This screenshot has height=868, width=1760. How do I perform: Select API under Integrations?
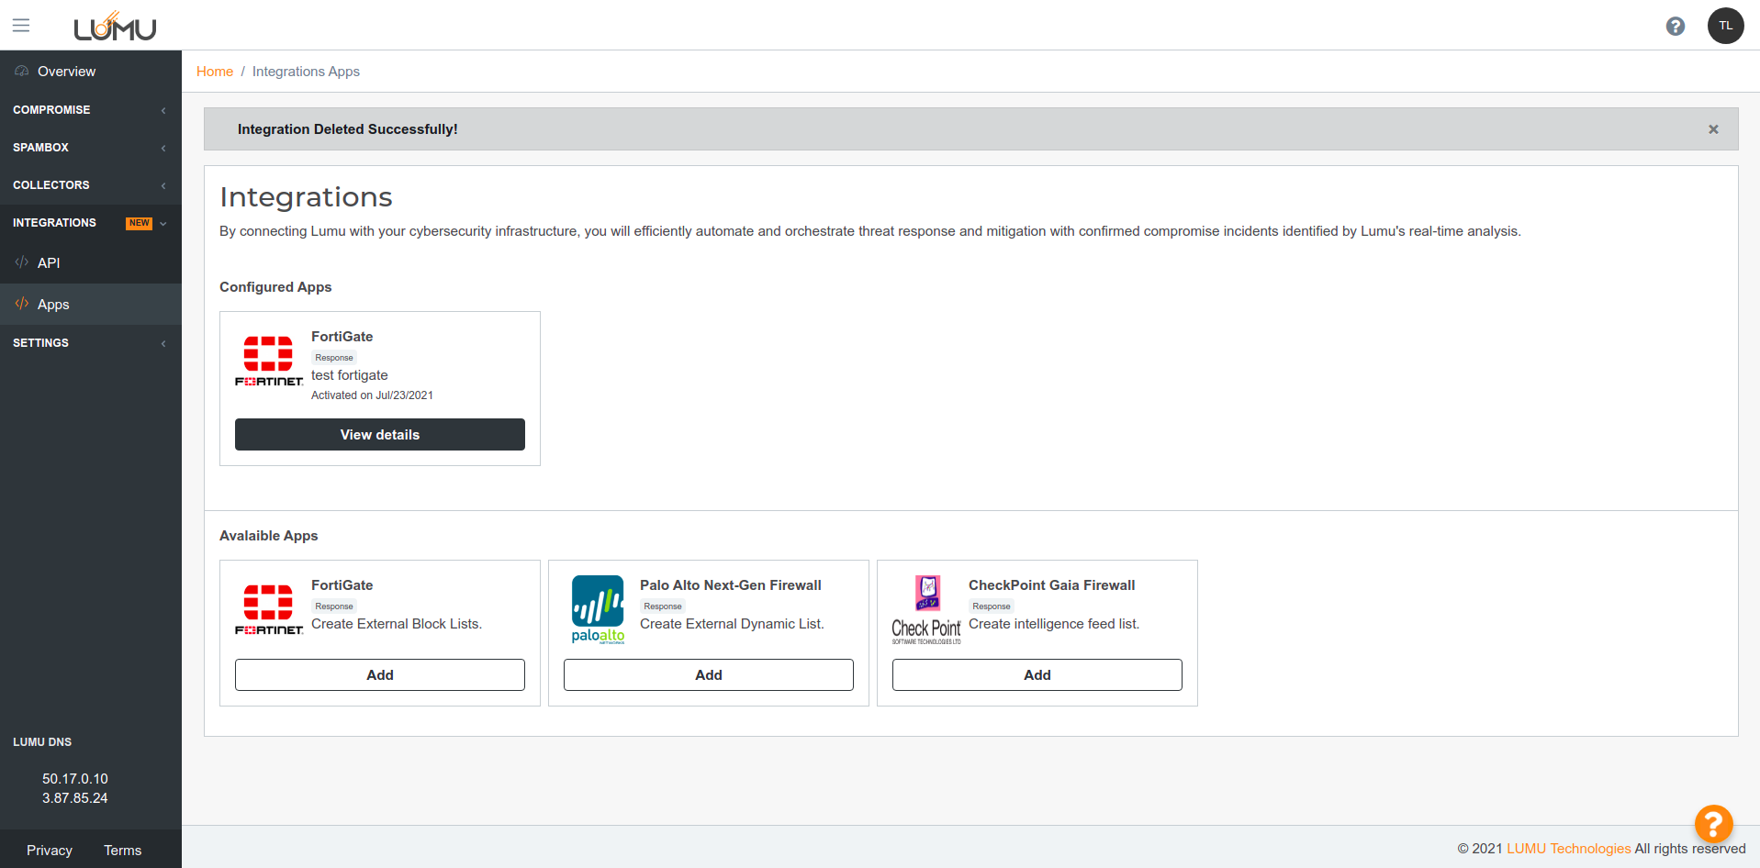point(49,263)
